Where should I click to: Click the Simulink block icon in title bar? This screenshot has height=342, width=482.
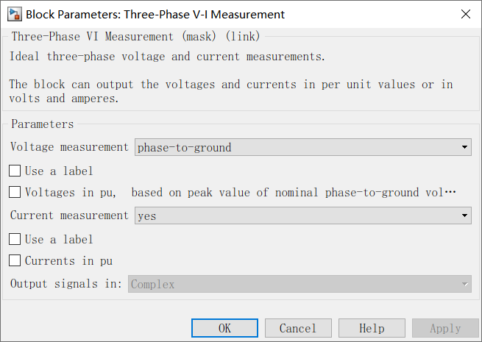tap(15, 14)
